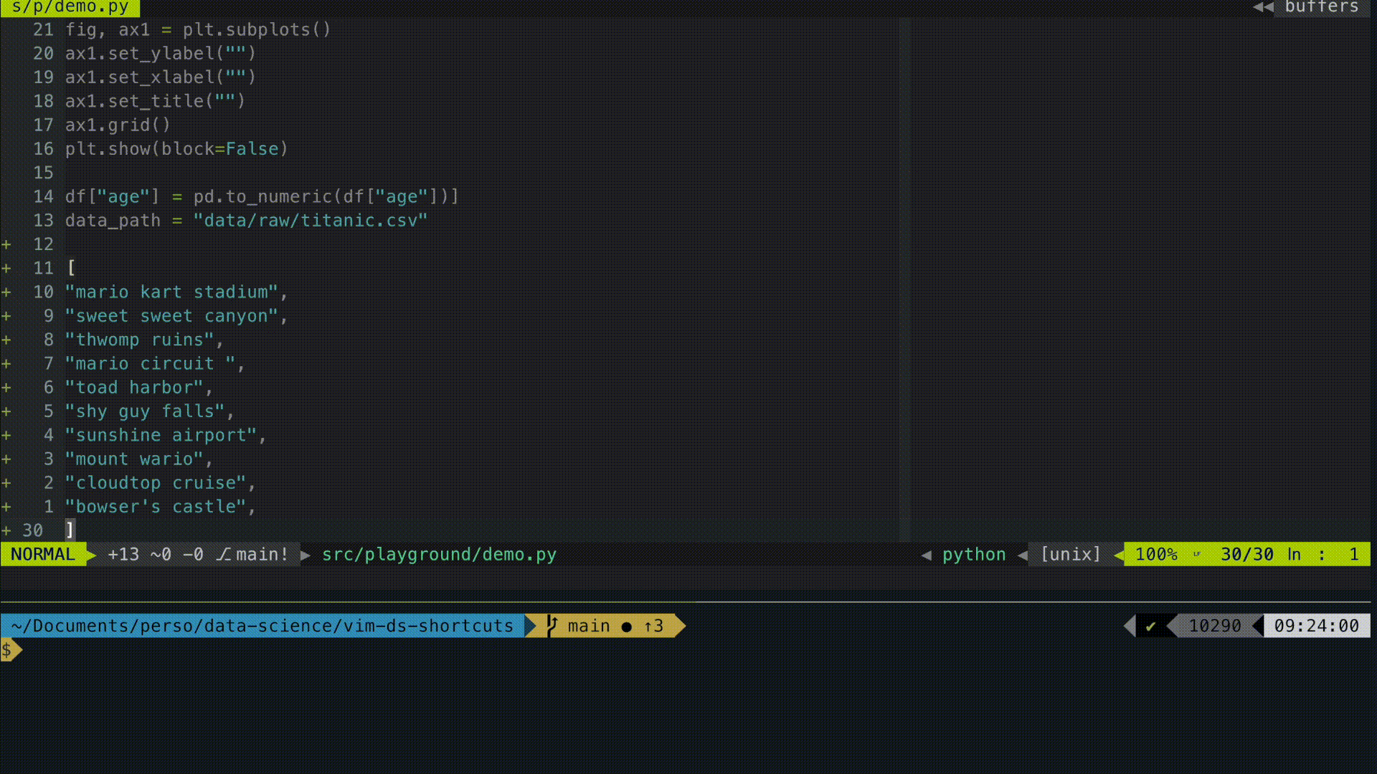The height and width of the screenshot is (774, 1377).
Task: Click the terminal working directory path segment
Action: [x=262, y=626]
